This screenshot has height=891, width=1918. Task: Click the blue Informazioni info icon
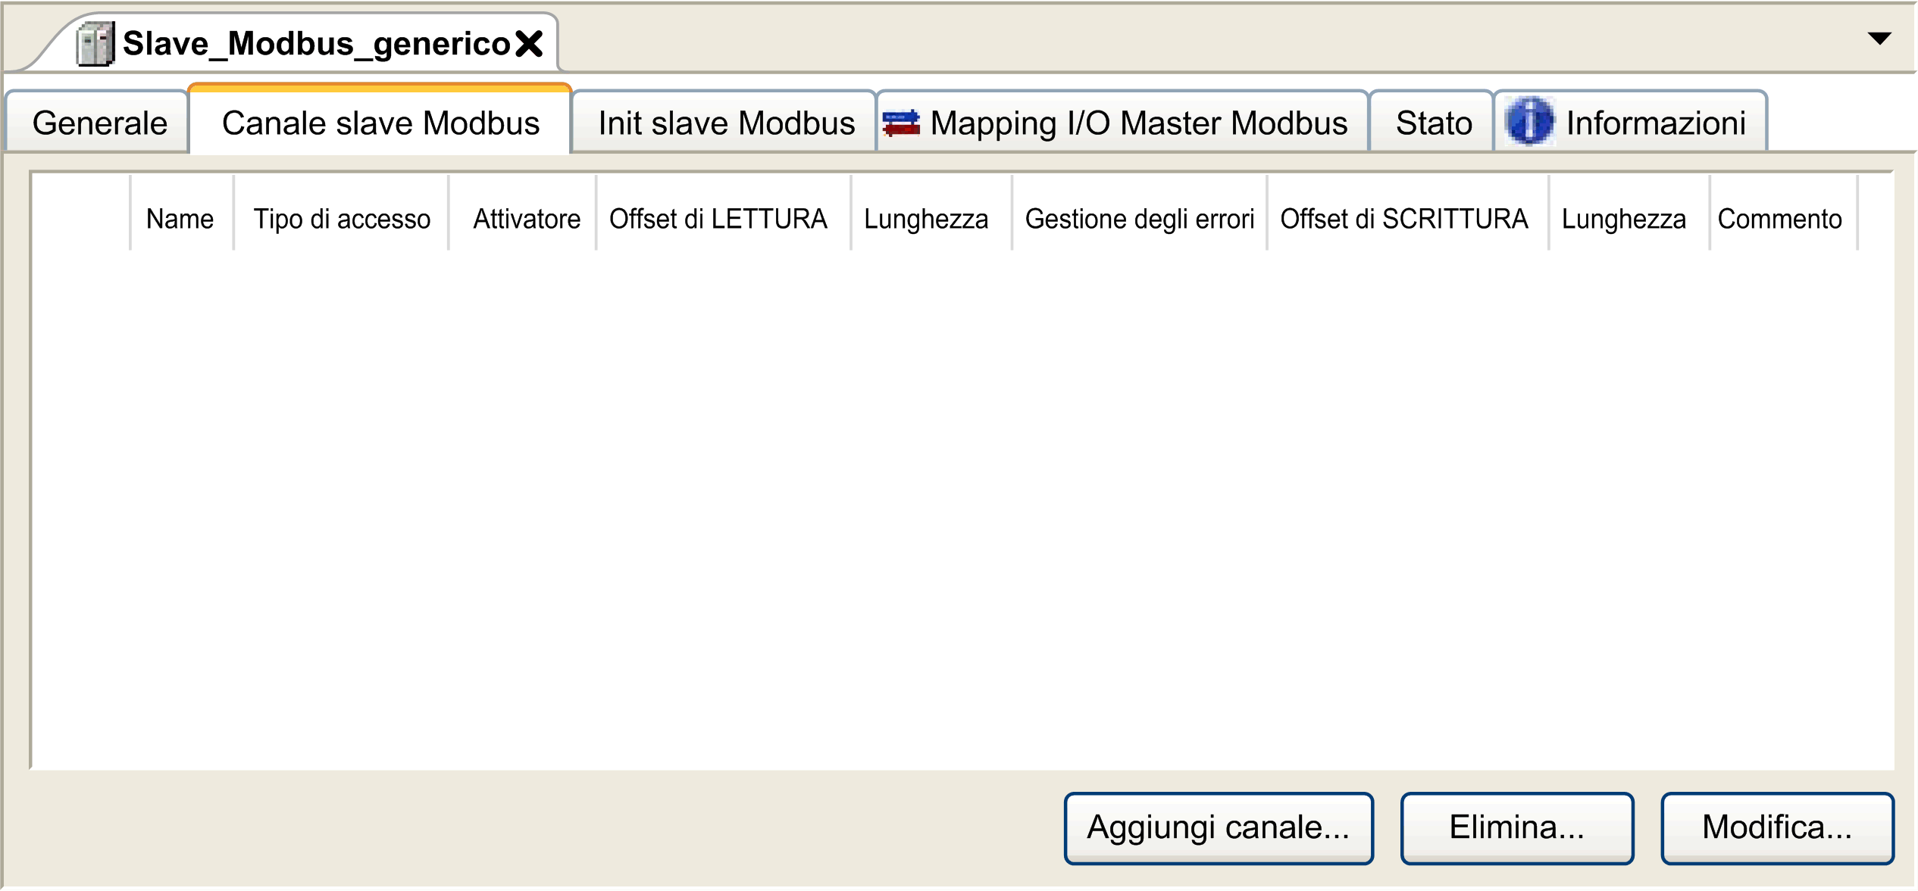point(1529,121)
